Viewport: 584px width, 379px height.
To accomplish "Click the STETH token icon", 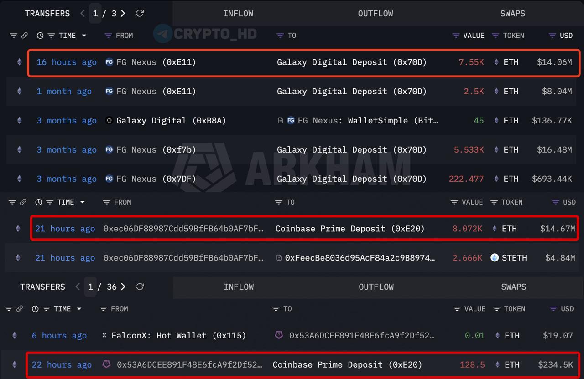I will pos(495,257).
